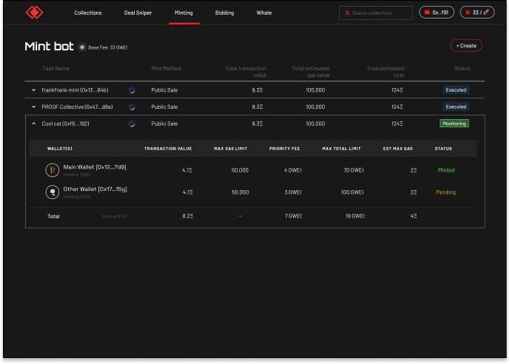Select the Collections tab
This screenshot has height=364, width=510.
click(88, 13)
